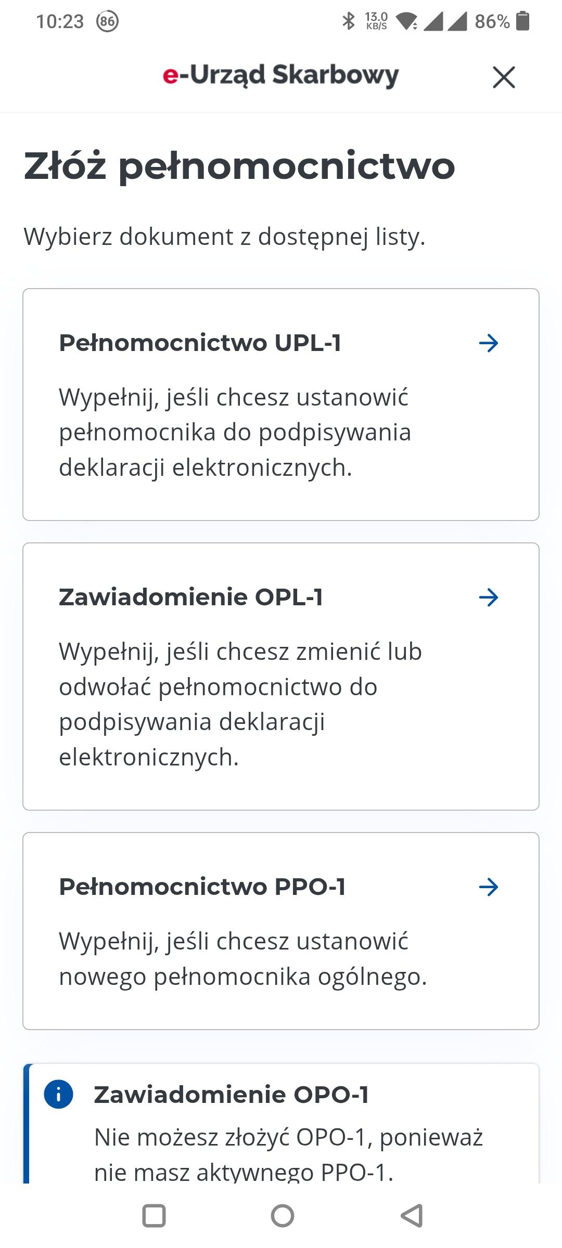Open the Zawiadomienie OPL-1 heading

[191, 597]
